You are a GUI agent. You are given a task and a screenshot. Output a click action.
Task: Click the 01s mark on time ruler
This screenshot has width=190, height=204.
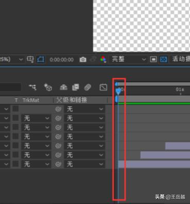click(180, 89)
